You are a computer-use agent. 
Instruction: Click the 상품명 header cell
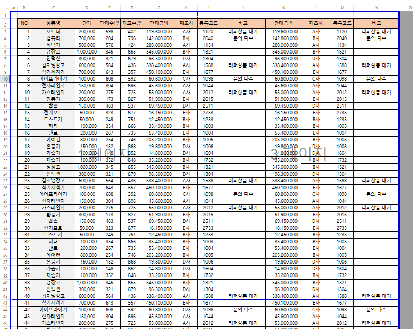(53, 23)
